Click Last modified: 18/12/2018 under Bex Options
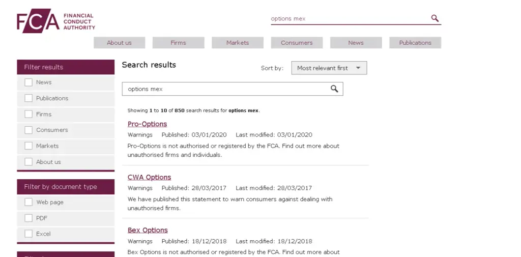 pyautogui.click(x=274, y=241)
